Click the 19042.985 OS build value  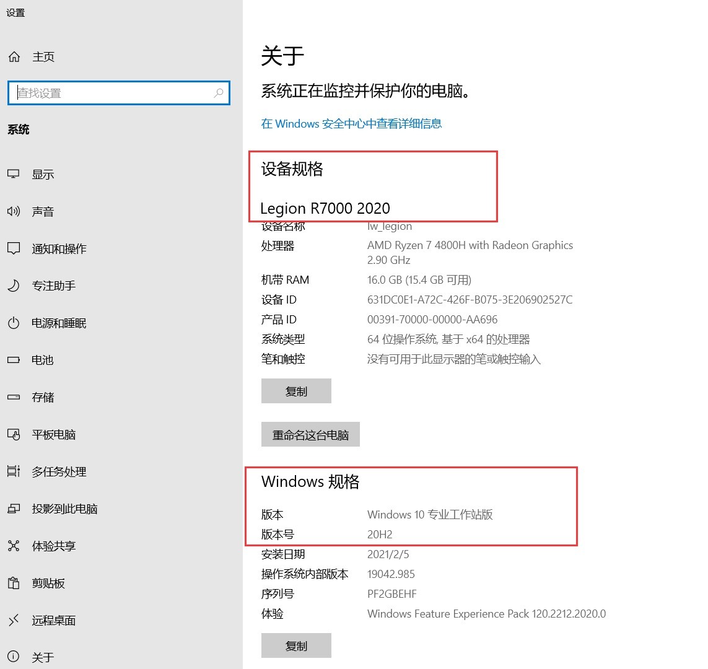click(391, 574)
